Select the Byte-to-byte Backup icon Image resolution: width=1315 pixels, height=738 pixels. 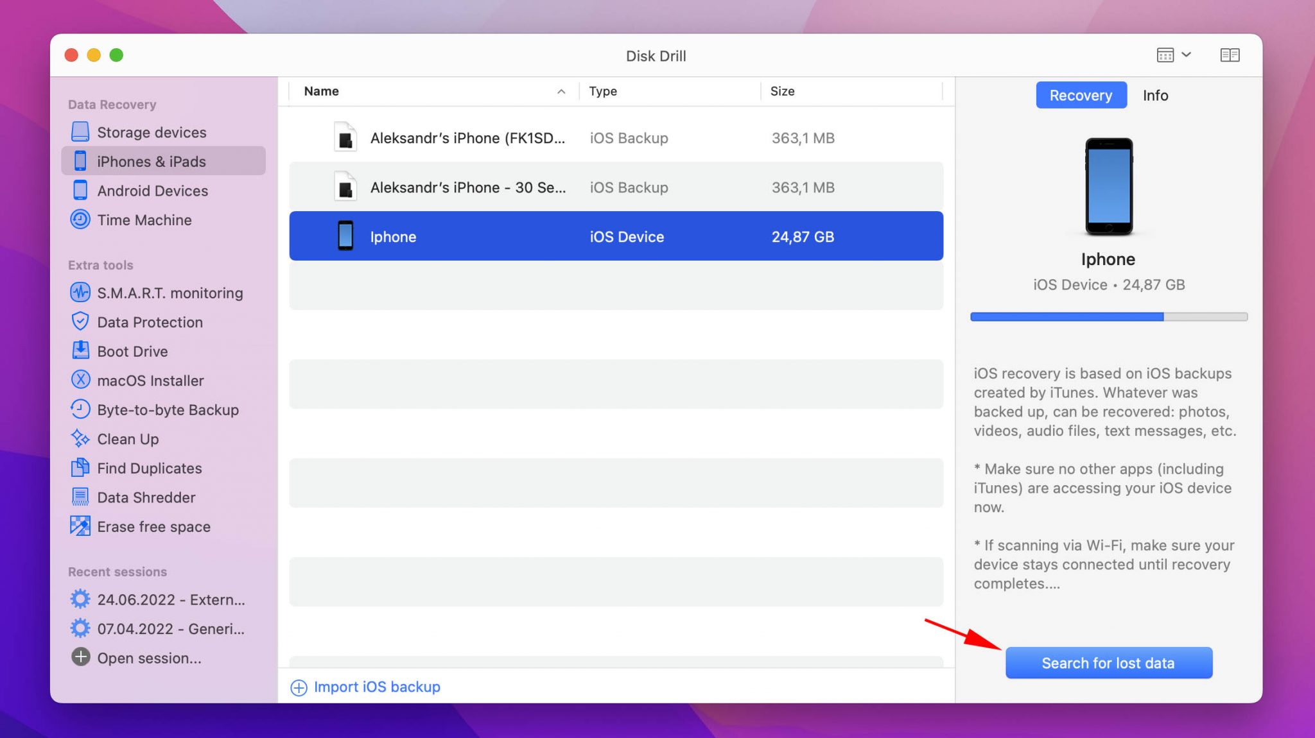[80, 409]
